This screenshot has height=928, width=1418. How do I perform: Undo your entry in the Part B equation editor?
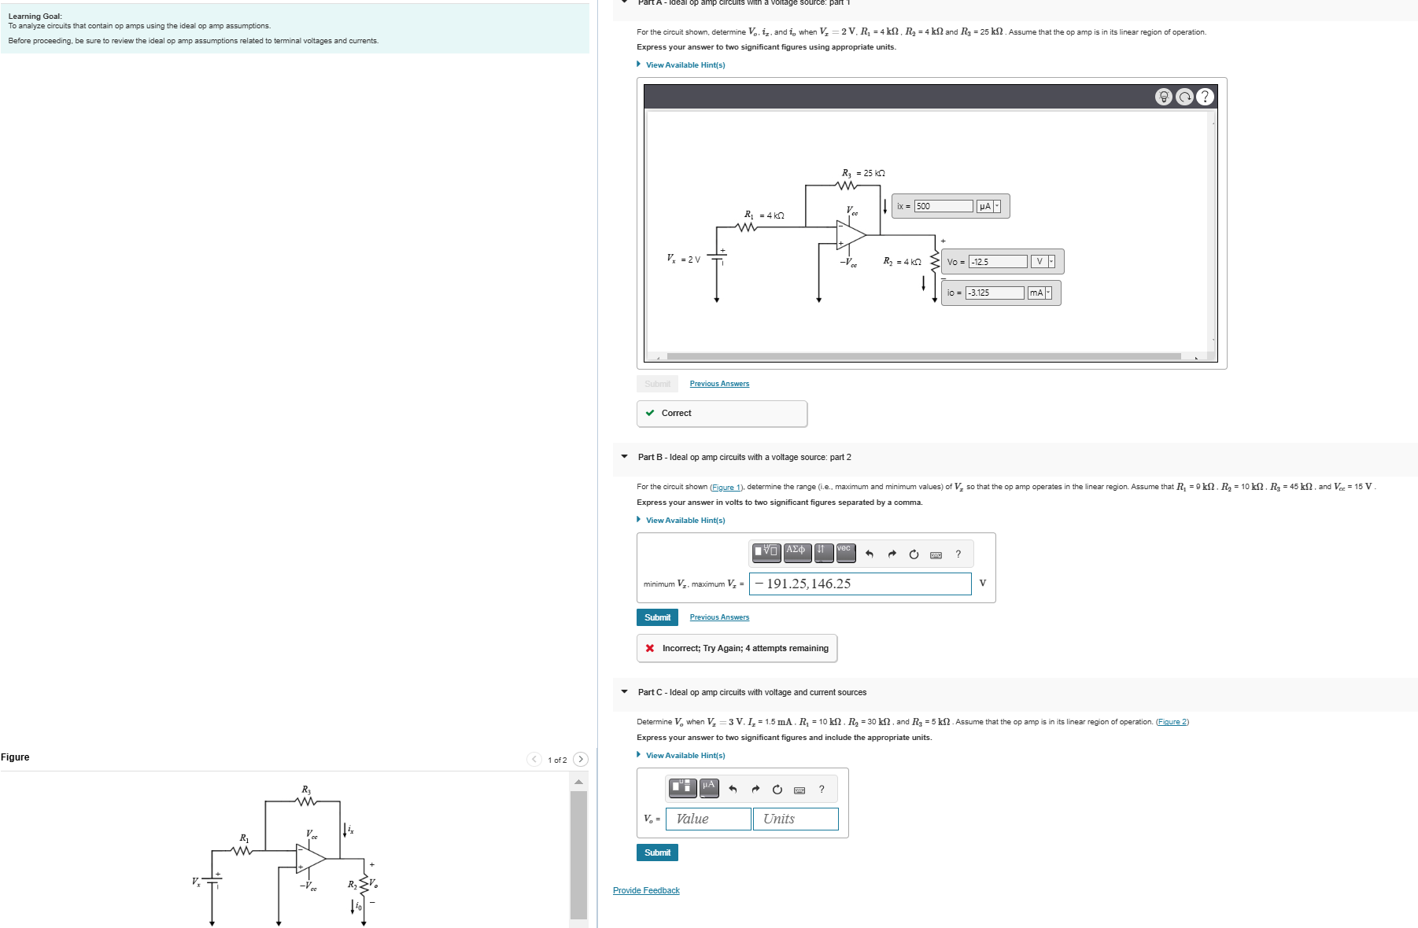coord(869,553)
